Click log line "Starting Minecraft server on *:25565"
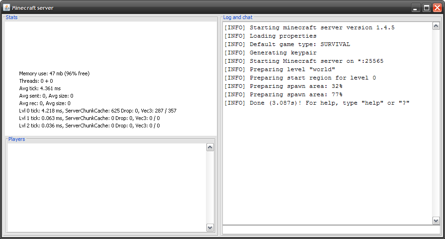 pyautogui.click(x=304, y=61)
